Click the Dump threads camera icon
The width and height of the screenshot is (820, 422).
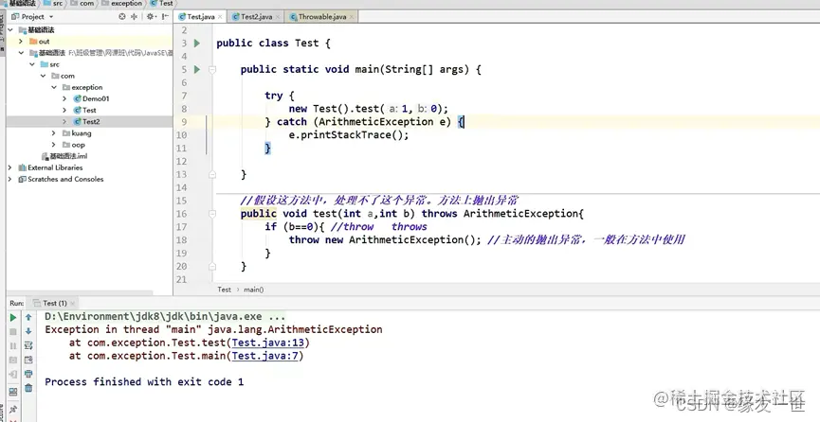click(x=13, y=360)
